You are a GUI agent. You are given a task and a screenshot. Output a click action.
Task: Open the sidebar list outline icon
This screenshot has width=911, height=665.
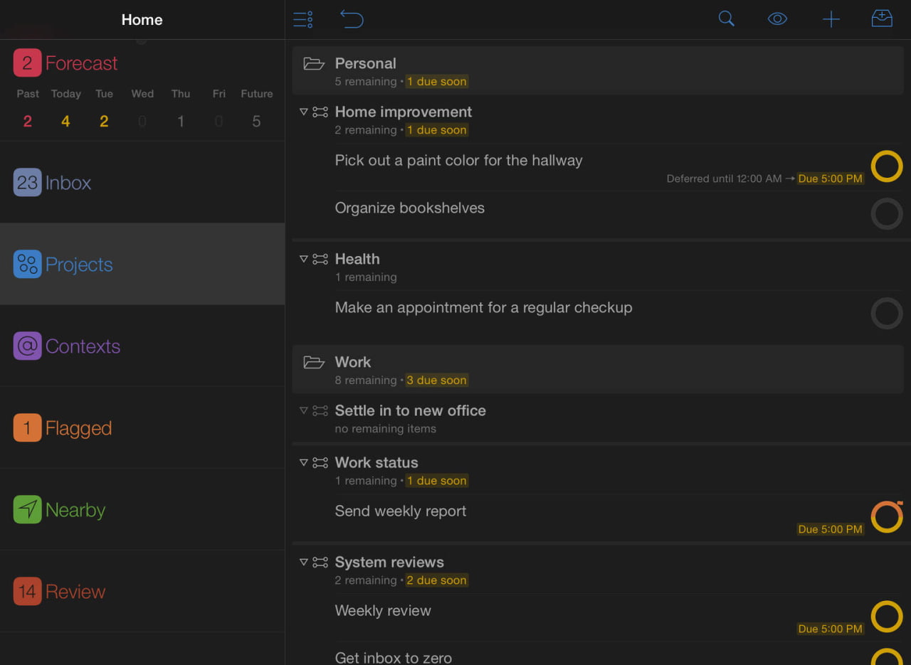(303, 19)
